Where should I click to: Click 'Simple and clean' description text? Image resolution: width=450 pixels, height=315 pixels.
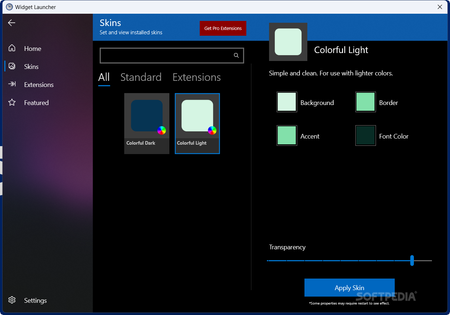click(x=331, y=73)
